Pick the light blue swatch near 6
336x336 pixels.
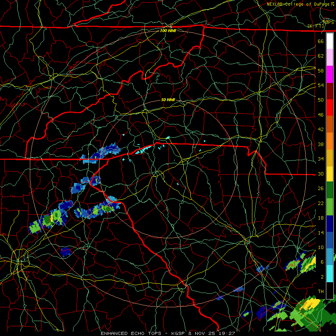tap(330, 257)
